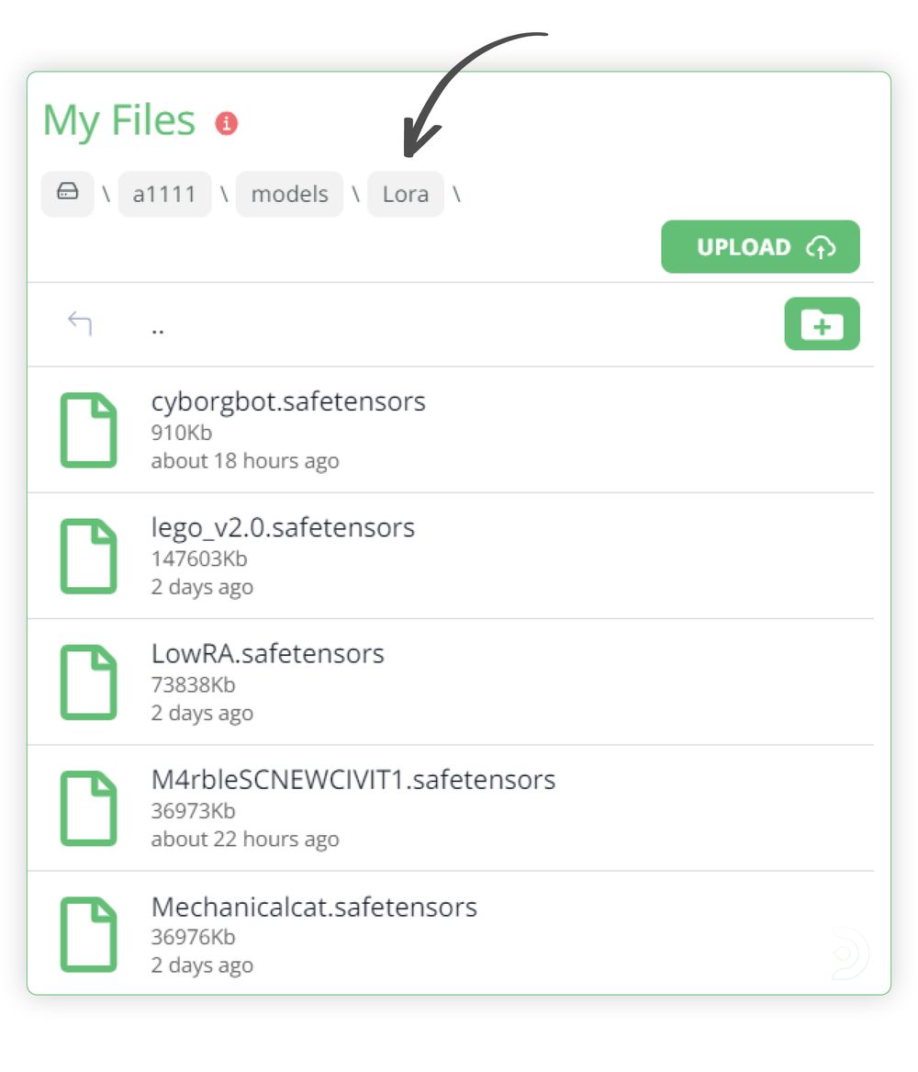Image resolution: width=918 pixels, height=1072 pixels.
Task: Click the UPLOAD button
Action: pos(760,246)
